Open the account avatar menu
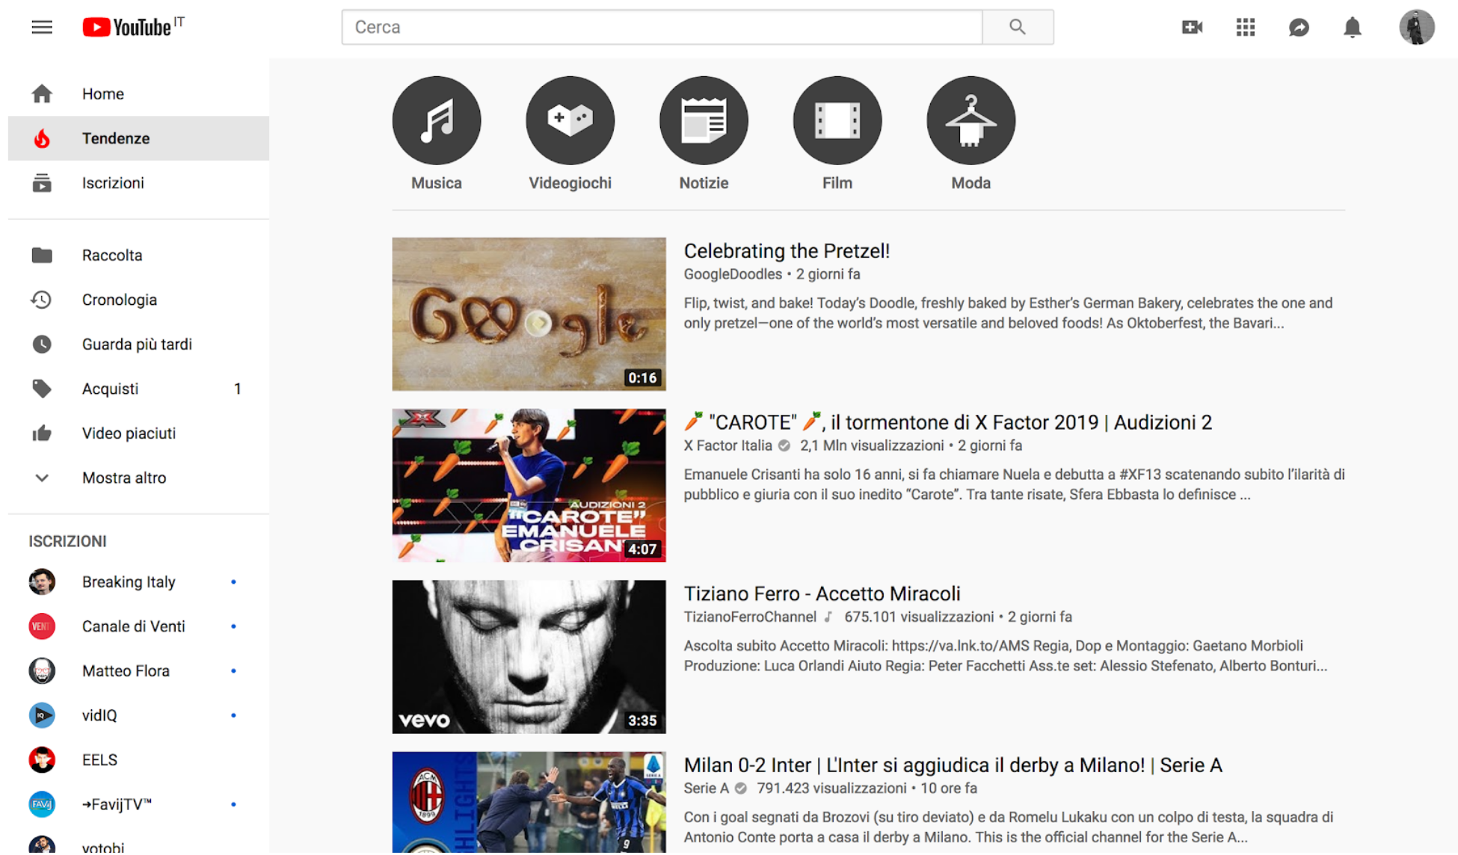 1416,28
